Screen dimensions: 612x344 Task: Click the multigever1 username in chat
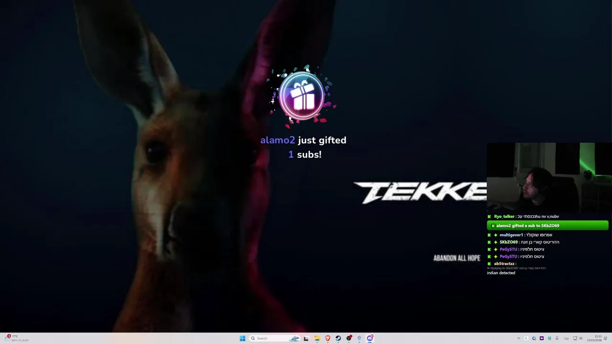511,235
